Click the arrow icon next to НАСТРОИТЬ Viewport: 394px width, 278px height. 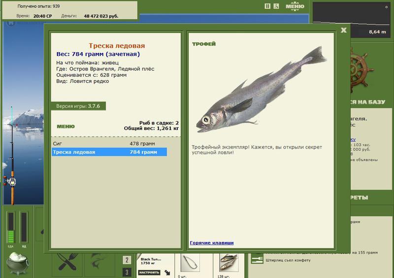(x=167, y=273)
